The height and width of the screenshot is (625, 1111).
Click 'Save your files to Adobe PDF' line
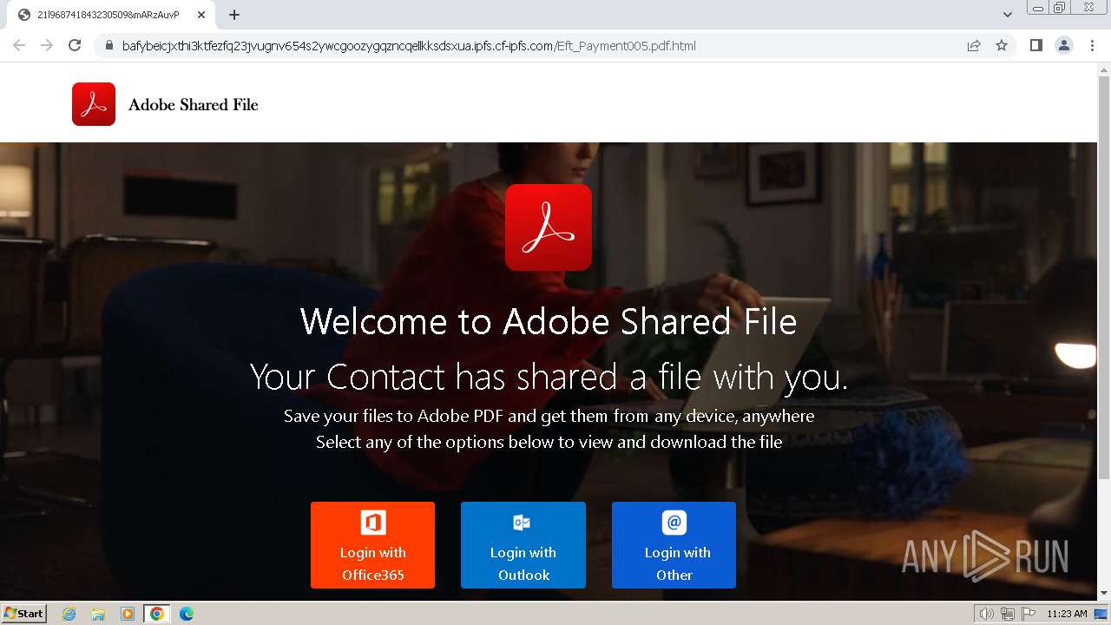tap(549, 417)
